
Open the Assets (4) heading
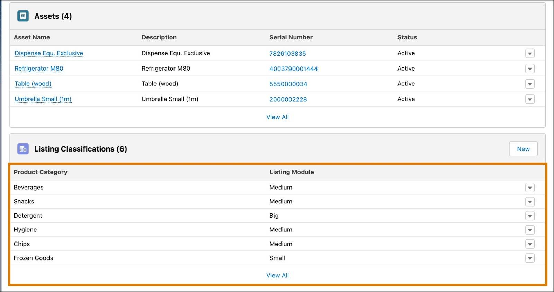click(53, 16)
